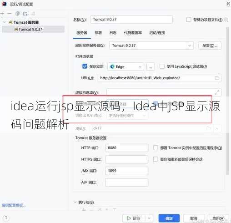The image size is (231, 223).
Task: Select Tomcat 9.0.37 in the configuration tree
Action: 33,29
